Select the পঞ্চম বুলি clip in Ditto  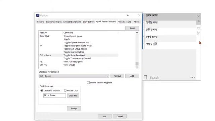click(170, 46)
